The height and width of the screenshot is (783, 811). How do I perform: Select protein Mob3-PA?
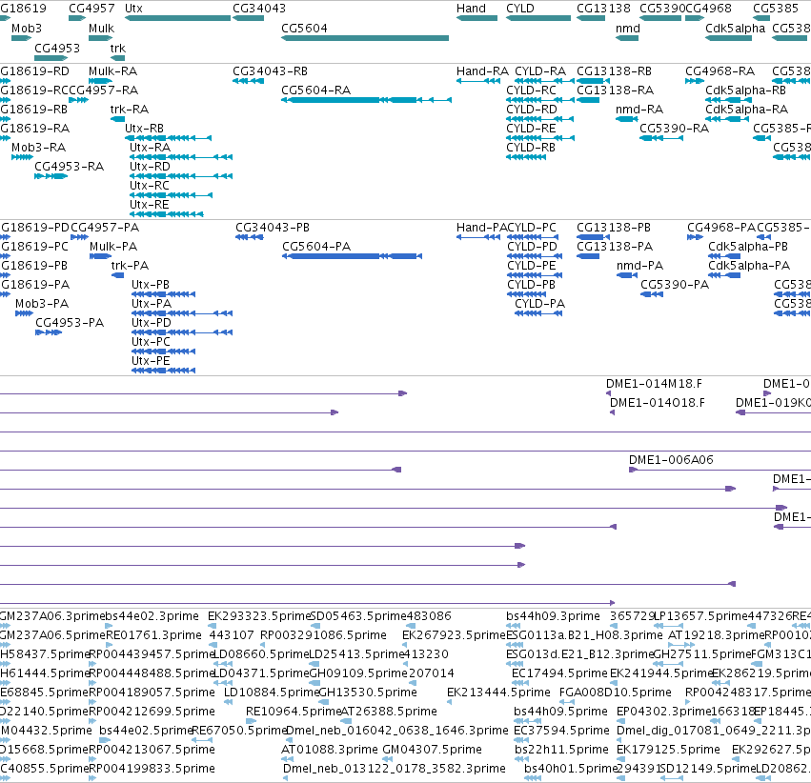pyautogui.click(x=25, y=313)
